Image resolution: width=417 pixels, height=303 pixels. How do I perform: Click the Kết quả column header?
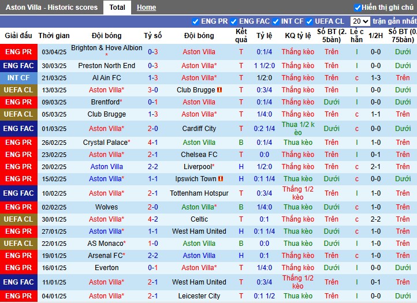click(x=241, y=36)
